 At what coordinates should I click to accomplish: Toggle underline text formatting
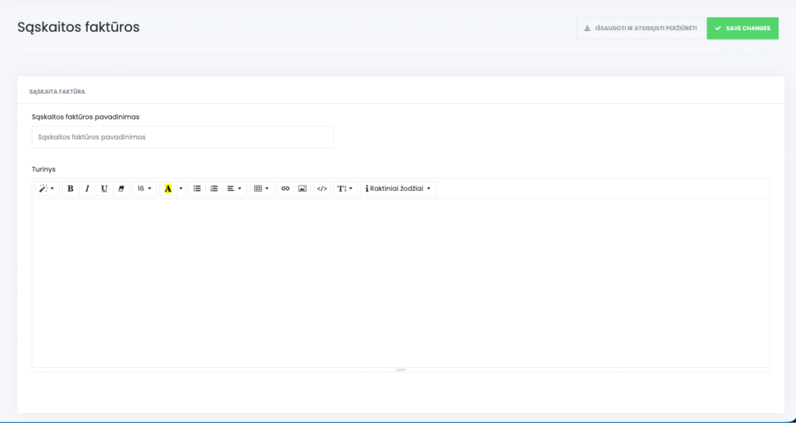point(104,189)
